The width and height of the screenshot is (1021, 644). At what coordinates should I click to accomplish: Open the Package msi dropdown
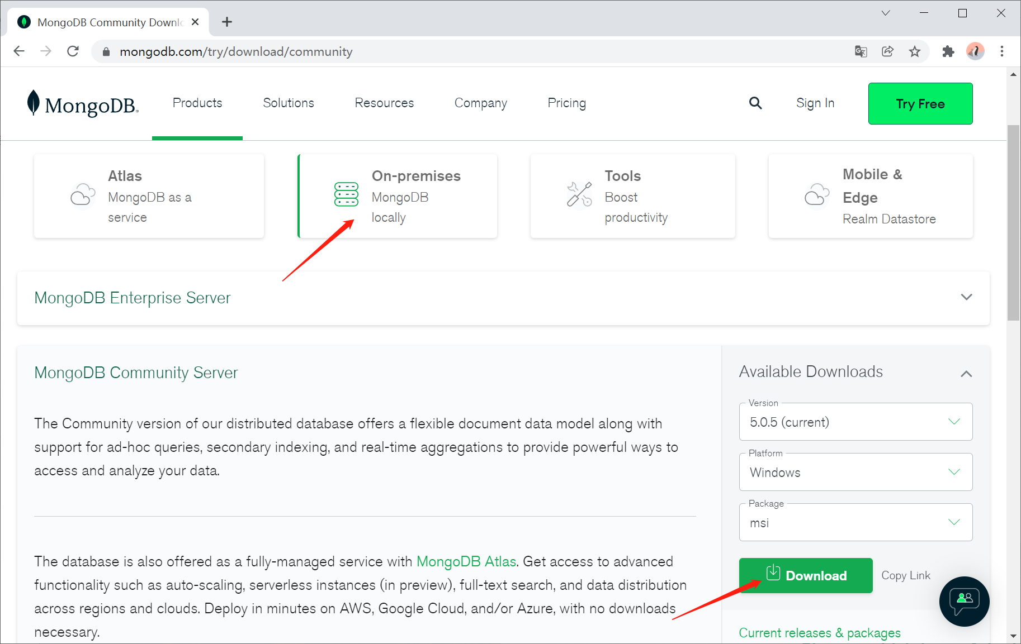click(x=855, y=522)
